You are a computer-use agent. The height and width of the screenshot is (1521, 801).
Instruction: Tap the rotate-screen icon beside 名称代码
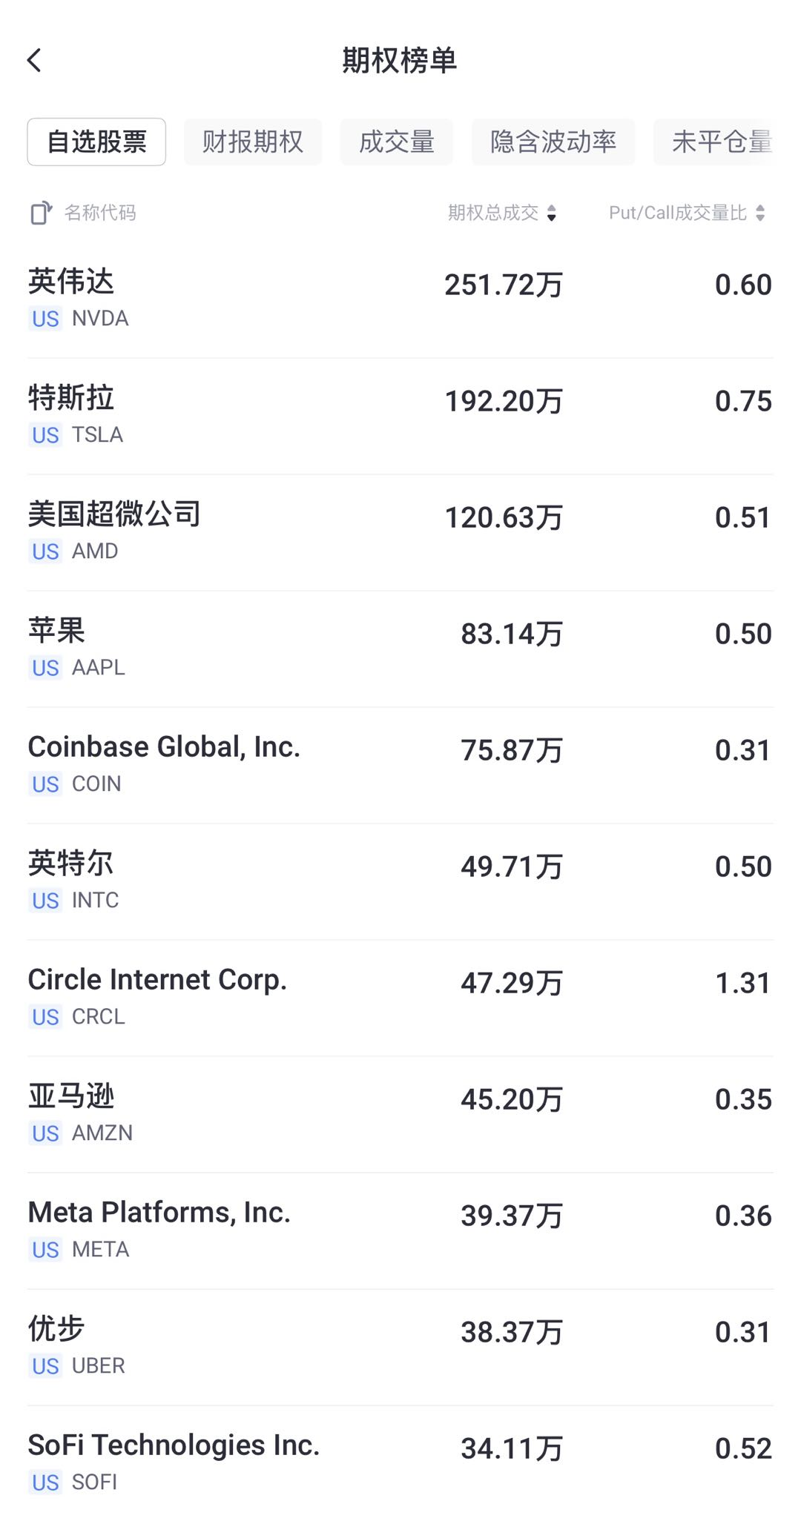pos(41,213)
